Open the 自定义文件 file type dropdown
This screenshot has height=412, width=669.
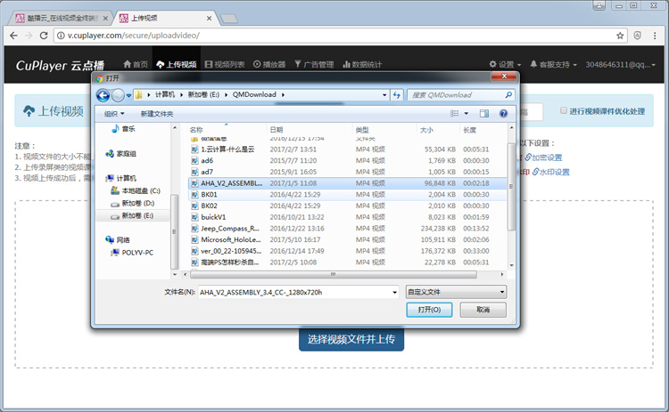456,291
